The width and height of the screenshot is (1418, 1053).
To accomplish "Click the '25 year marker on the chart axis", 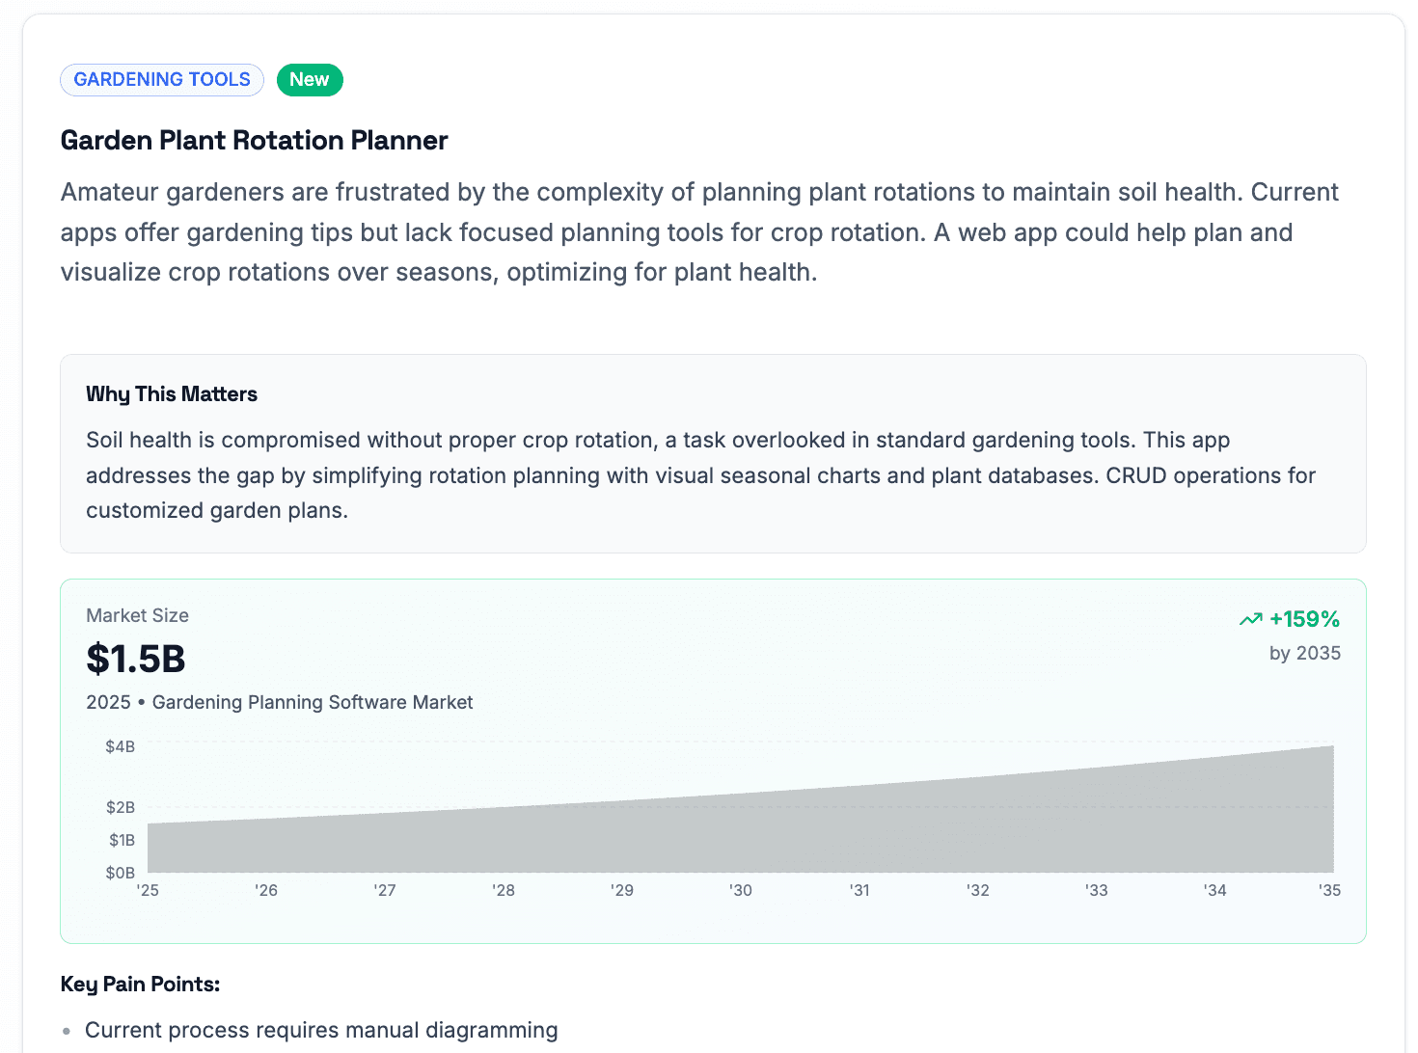I will 147,890.
